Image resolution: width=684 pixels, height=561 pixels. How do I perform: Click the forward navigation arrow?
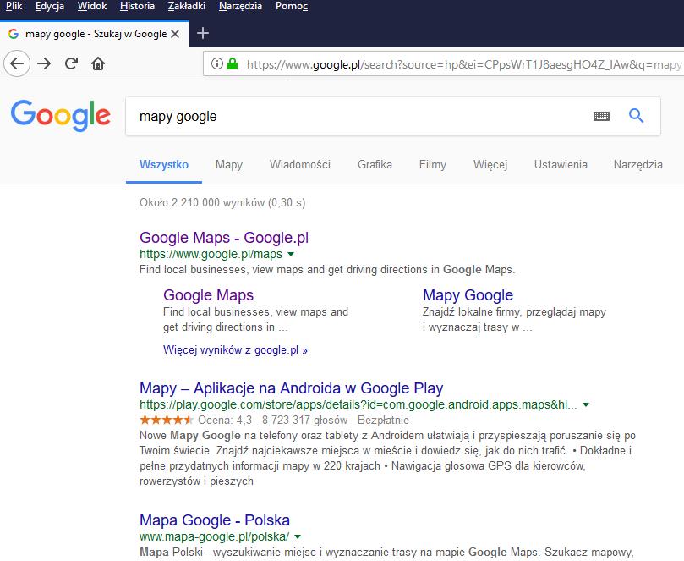44,63
